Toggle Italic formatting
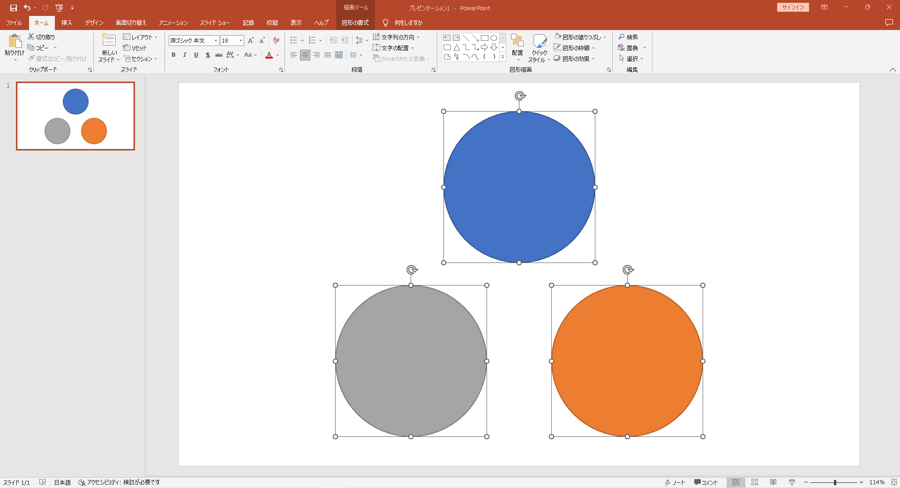This screenshot has height=488, width=900. (x=185, y=55)
